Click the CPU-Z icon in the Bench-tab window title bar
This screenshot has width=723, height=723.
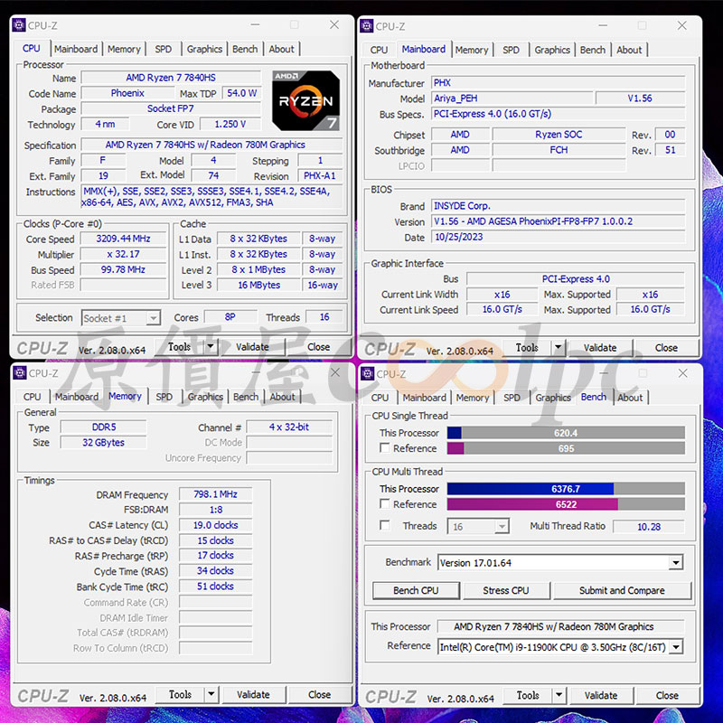point(368,373)
